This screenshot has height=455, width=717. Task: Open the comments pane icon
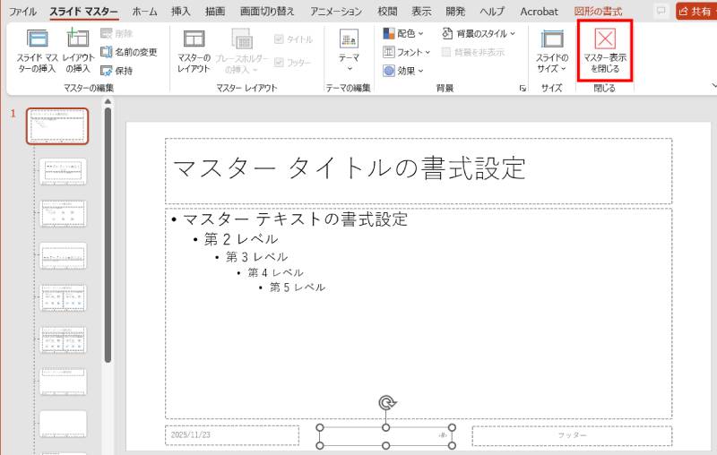661,11
